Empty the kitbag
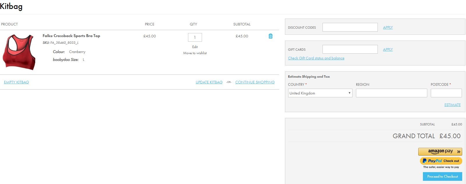The width and height of the screenshot is (466, 184). pyautogui.click(x=16, y=82)
